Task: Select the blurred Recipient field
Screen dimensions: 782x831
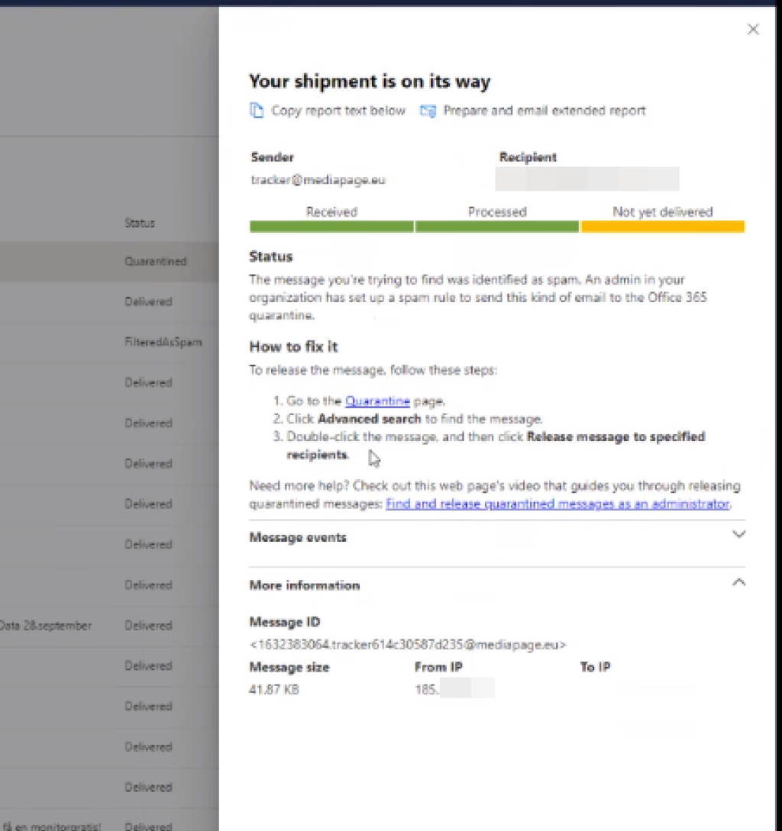Action: (x=587, y=179)
